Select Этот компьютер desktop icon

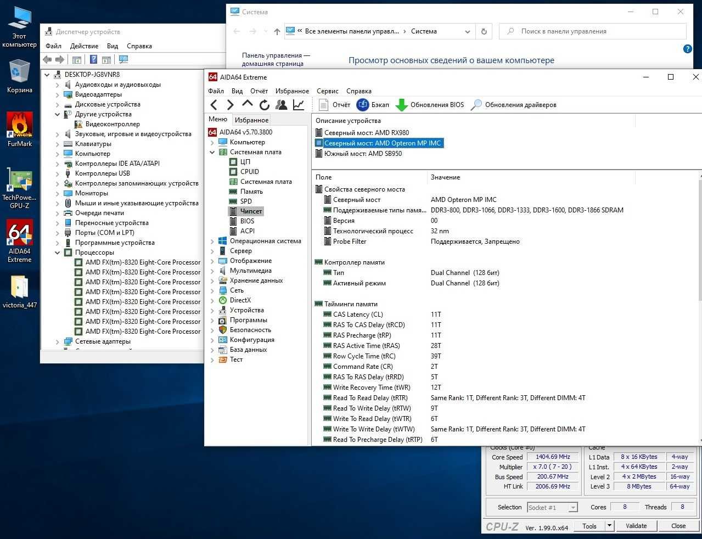20,27
